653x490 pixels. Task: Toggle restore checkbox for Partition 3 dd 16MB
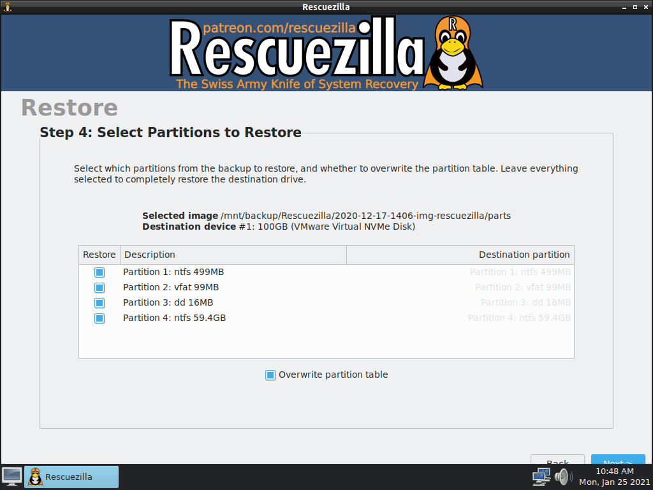[99, 303]
